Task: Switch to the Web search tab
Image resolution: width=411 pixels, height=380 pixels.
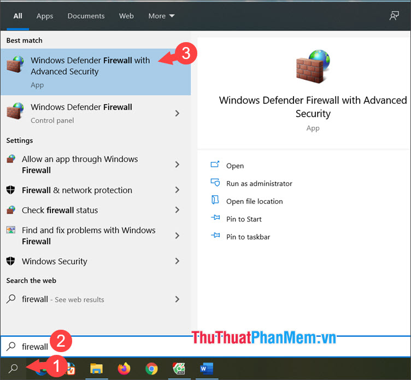Action: pos(126,16)
